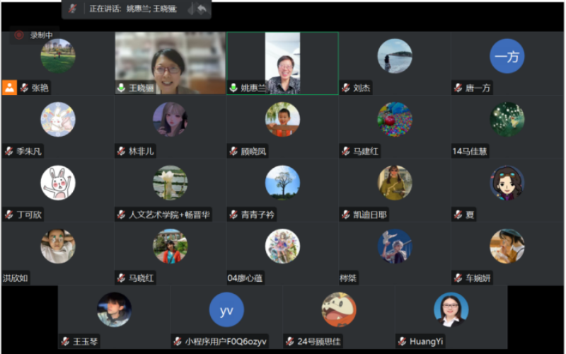
Task: Click the muted mic icon beside 刘杰
Action: 346,88
